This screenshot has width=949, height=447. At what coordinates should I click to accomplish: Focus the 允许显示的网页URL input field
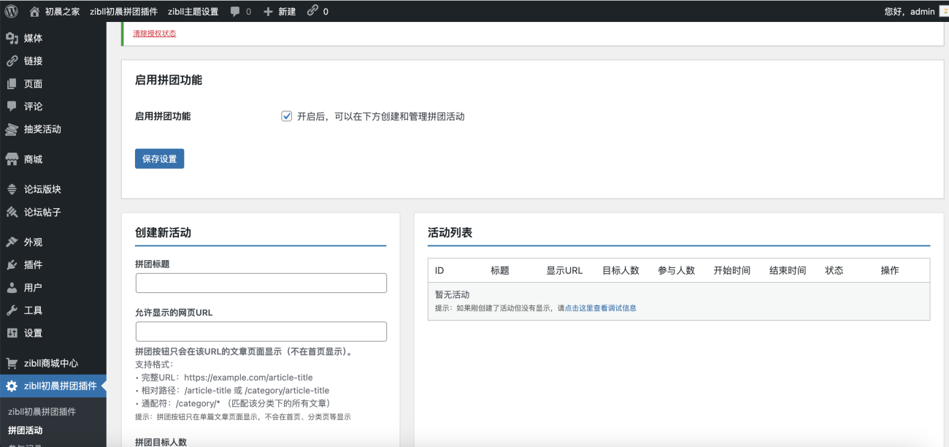[x=261, y=332]
